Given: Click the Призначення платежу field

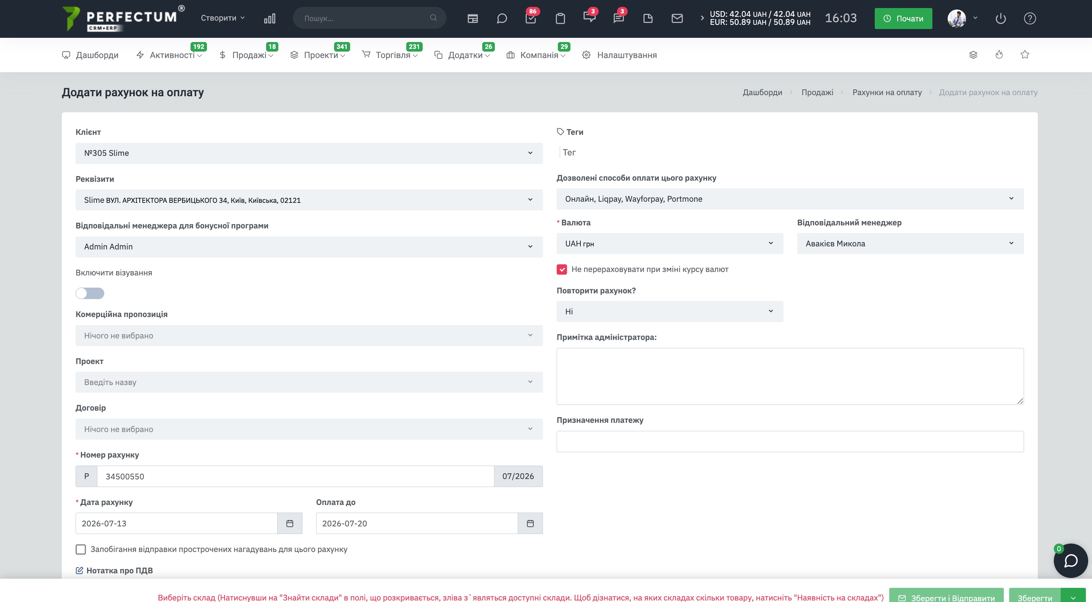Looking at the screenshot, I should point(790,442).
